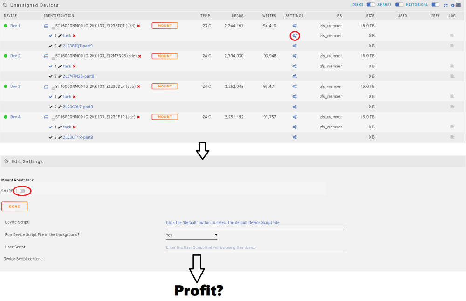Viewport: 466px width, 301px height.
Task: Refresh the Unassigned Devices list
Action: click(445, 5)
